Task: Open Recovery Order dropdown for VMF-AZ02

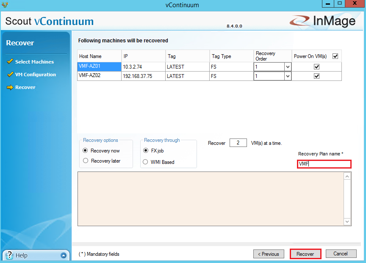Action: (x=288, y=76)
